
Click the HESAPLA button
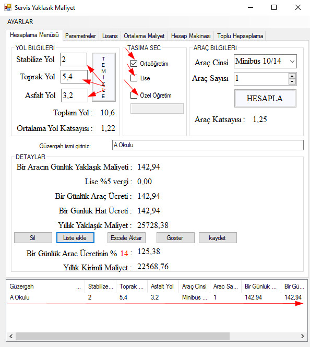pyautogui.click(x=265, y=99)
